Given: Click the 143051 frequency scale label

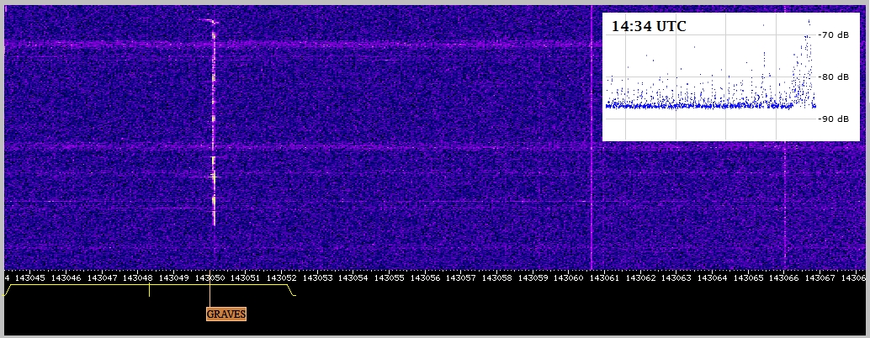Looking at the screenshot, I should [246, 277].
